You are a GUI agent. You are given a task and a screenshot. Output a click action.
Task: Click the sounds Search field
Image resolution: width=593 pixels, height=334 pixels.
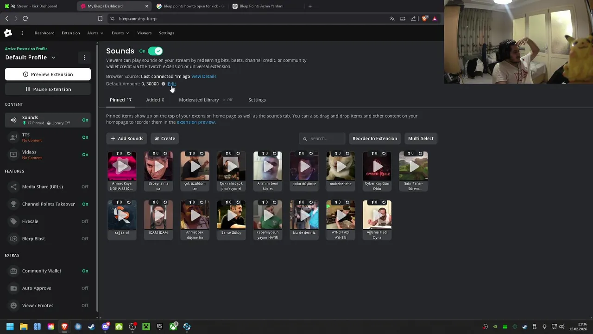322,138
